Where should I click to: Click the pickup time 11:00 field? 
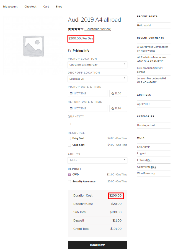coord(118,93)
